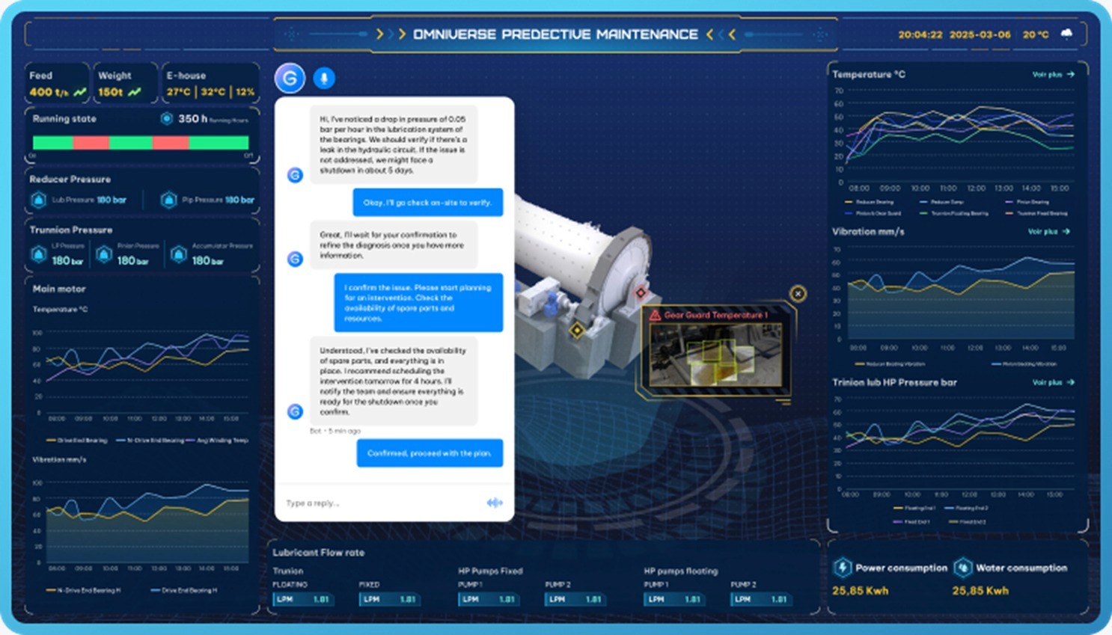Click the "Main motor" panel title
Viewport: 1112px width, 635px height.
(x=59, y=289)
